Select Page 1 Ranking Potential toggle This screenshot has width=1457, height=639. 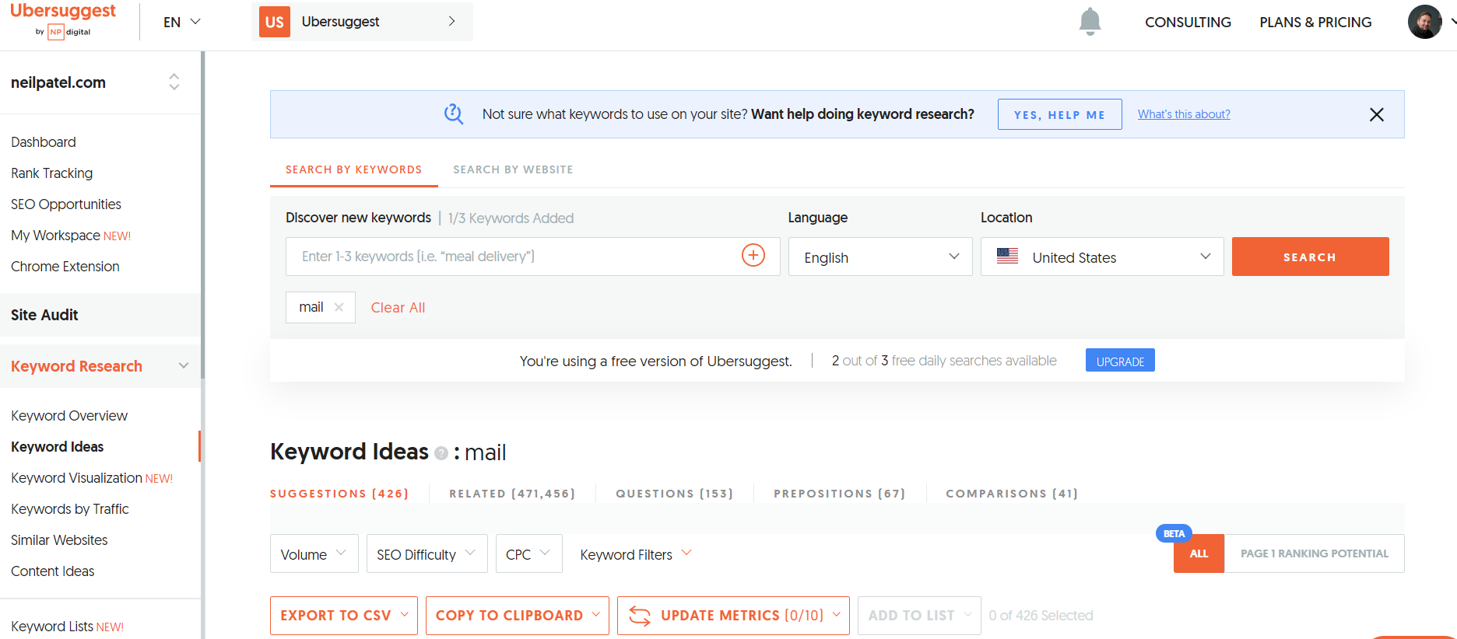[1315, 553]
